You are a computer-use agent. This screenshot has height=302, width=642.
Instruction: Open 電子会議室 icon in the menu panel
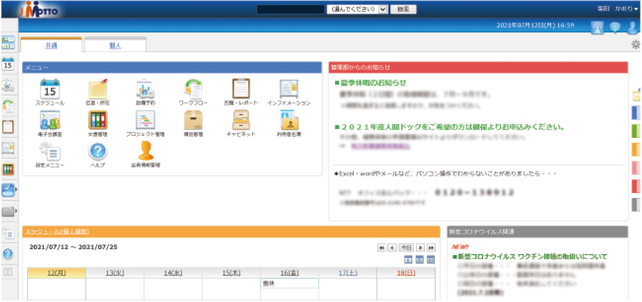[50, 120]
